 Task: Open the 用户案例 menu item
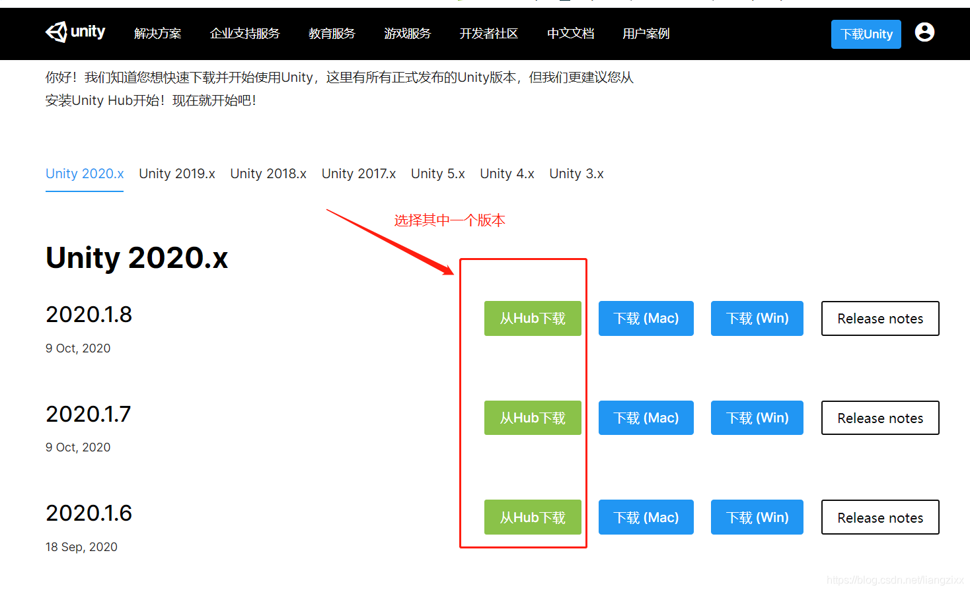tap(646, 34)
